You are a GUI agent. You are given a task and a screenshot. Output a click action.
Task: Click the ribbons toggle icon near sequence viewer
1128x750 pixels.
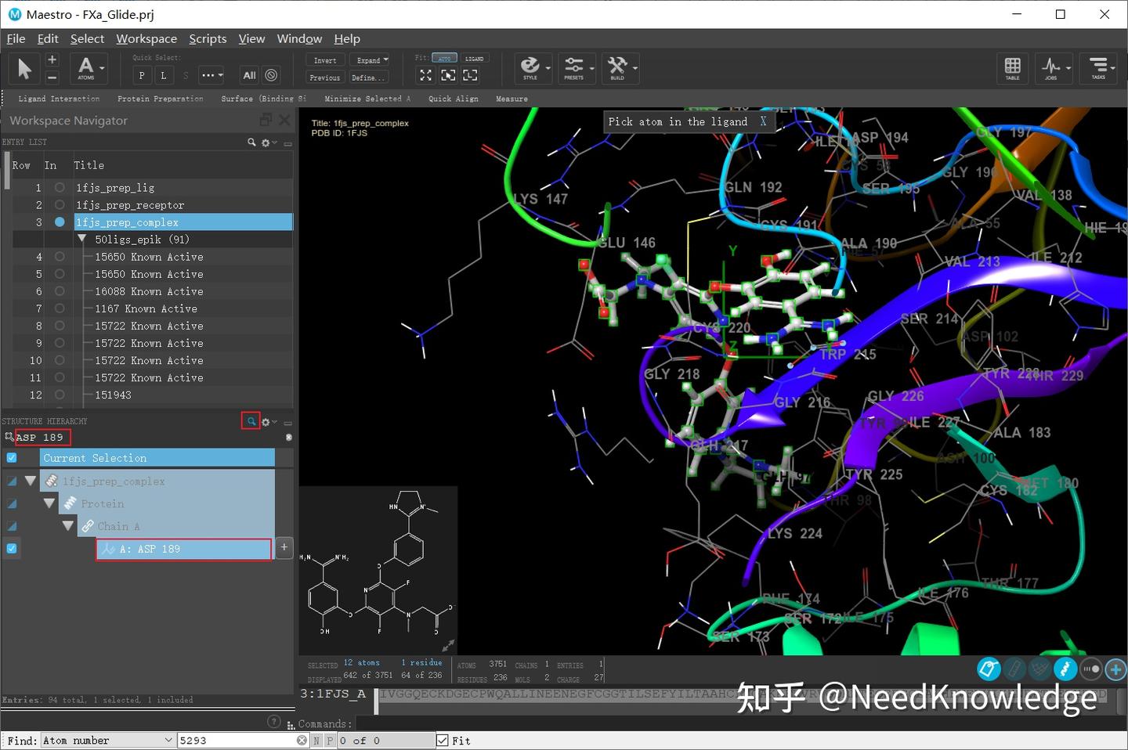(x=1065, y=669)
